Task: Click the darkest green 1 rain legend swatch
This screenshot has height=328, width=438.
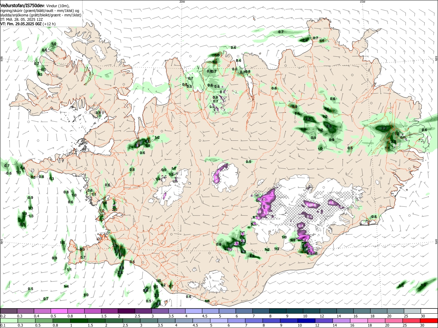Action: click(79, 320)
